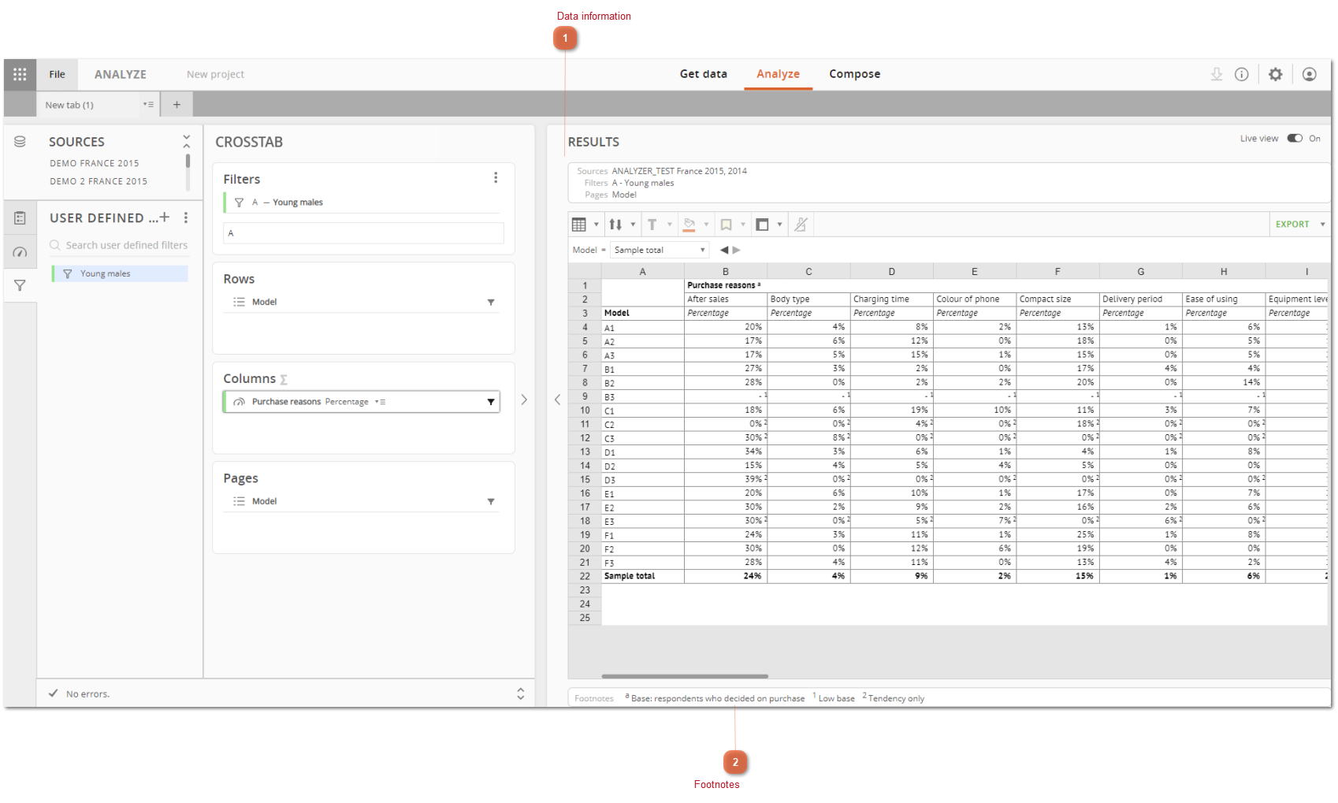Image resolution: width=1338 pixels, height=803 pixels.
Task: Open the File menu
Action: pos(58,74)
